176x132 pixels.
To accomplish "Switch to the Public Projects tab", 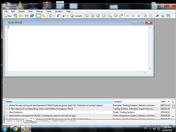I will (x=59, y=121).
